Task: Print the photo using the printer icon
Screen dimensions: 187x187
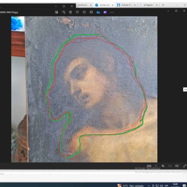Action: click(x=91, y=12)
